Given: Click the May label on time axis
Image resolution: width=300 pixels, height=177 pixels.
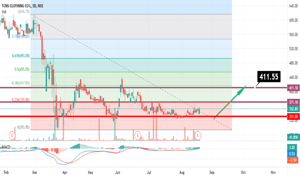Looking at the screenshot, I should tap(90, 172).
